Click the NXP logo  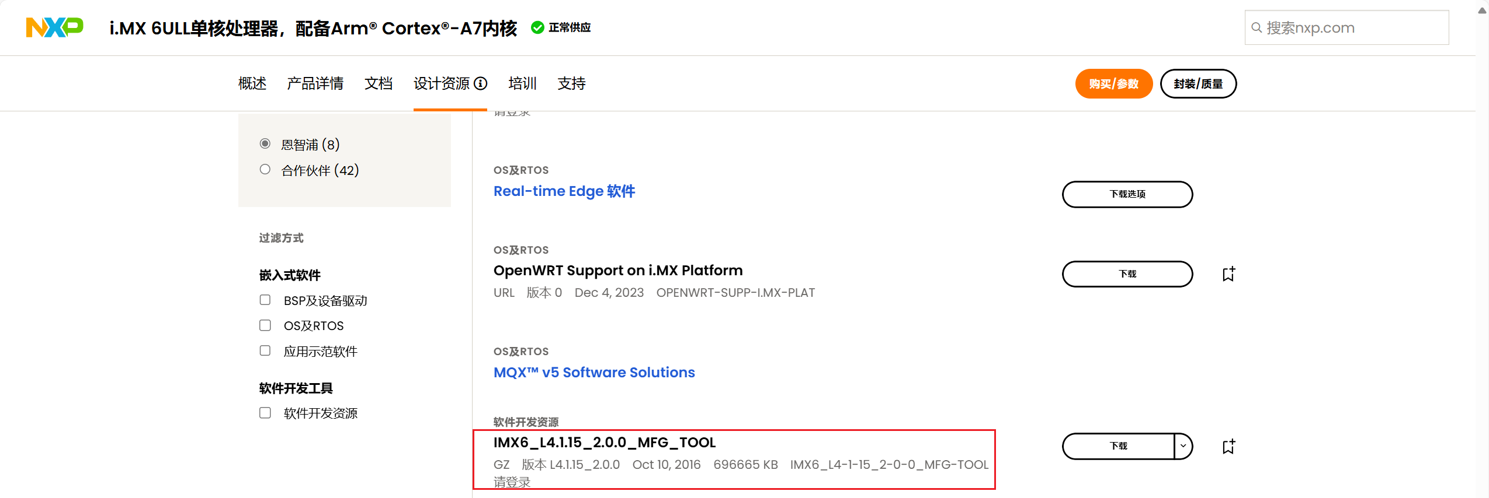click(54, 27)
